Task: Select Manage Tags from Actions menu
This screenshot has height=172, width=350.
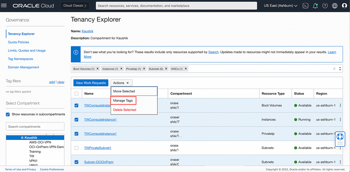Action: click(x=123, y=100)
